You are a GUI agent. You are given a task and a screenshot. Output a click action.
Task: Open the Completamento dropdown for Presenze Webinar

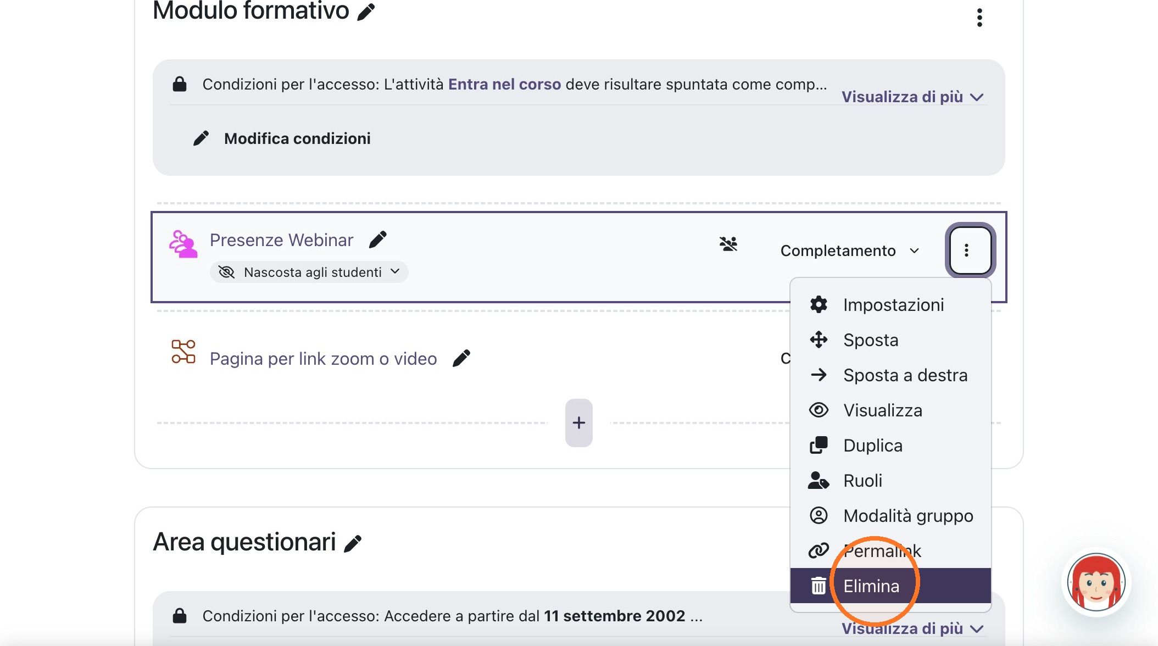point(850,250)
